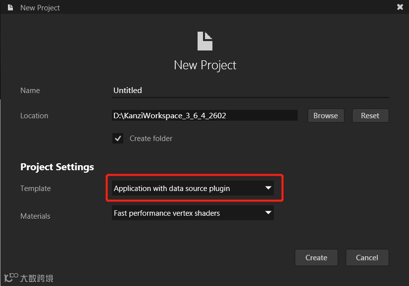Focus the Name field showing Untitled
409x286 pixels.
tap(250, 91)
